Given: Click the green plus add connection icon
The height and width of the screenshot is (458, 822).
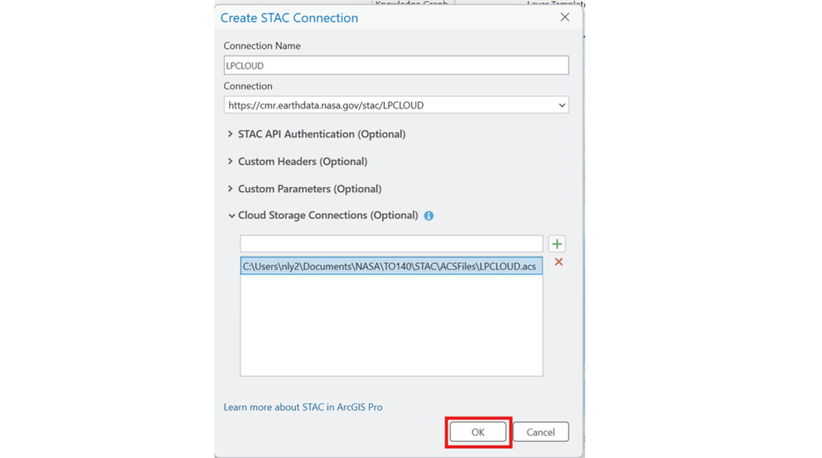Looking at the screenshot, I should pos(556,244).
